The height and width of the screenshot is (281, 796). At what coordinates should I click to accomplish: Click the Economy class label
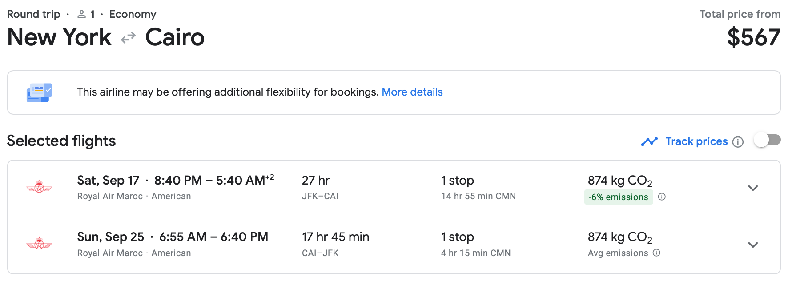133,14
